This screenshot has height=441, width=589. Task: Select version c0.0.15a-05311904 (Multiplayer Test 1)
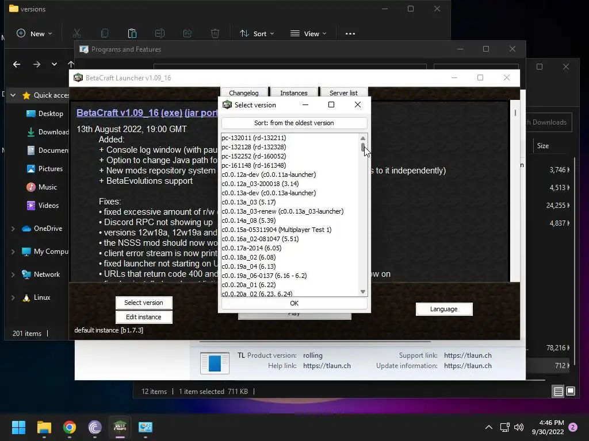pyautogui.click(x=277, y=230)
